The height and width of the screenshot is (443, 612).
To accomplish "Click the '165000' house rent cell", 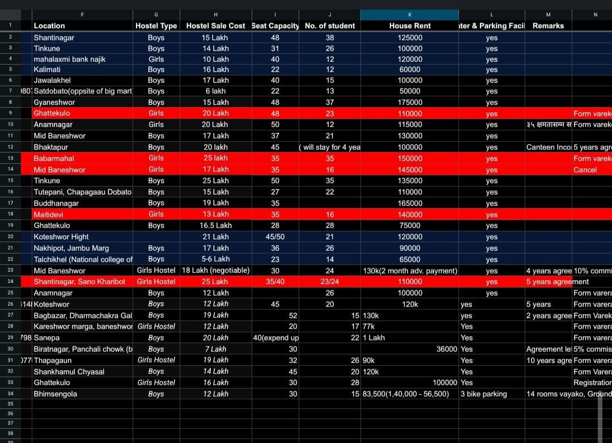I will coord(410,203).
